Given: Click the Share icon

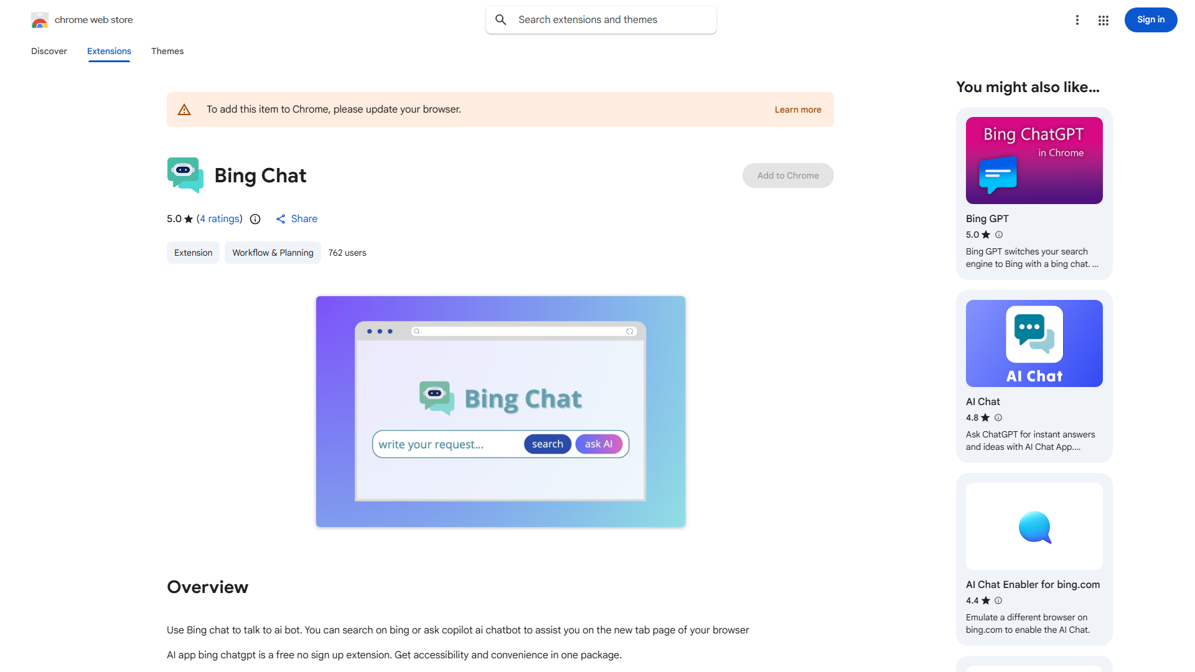Looking at the screenshot, I should [281, 219].
